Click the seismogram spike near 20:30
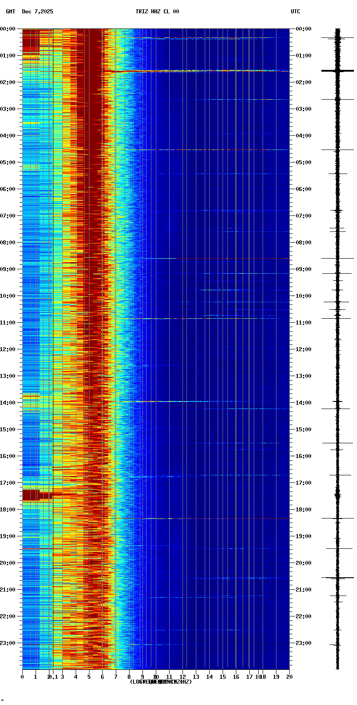Image resolution: width=357 pixels, height=705 pixels. pos(337,578)
